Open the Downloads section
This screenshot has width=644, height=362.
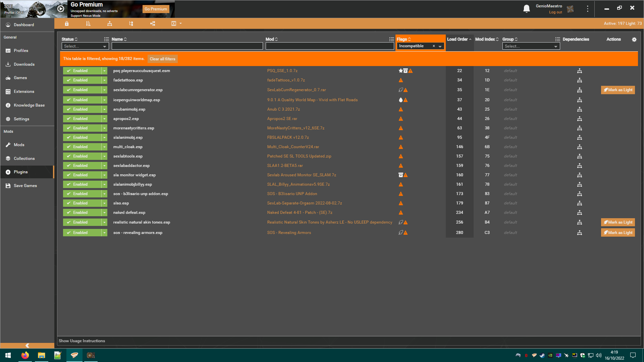pos(27,64)
